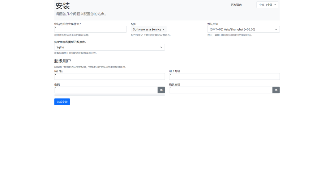Focus the site name input field
The height and width of the screenshot is (170, 334).
coord(90,29)
